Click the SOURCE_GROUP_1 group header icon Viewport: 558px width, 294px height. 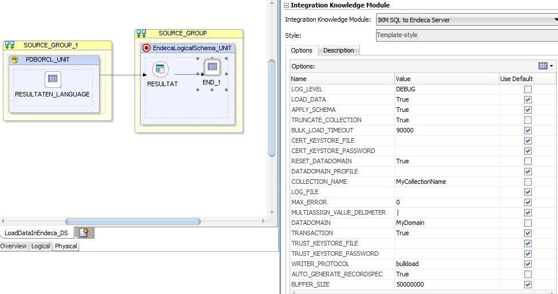pos(10,45)
